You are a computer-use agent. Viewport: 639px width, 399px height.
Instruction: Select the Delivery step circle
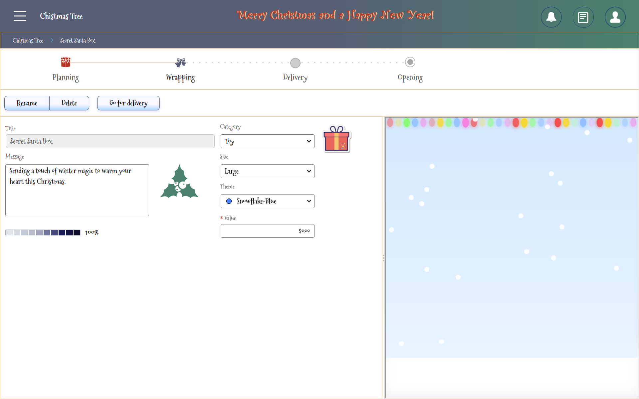pos(295,63)
